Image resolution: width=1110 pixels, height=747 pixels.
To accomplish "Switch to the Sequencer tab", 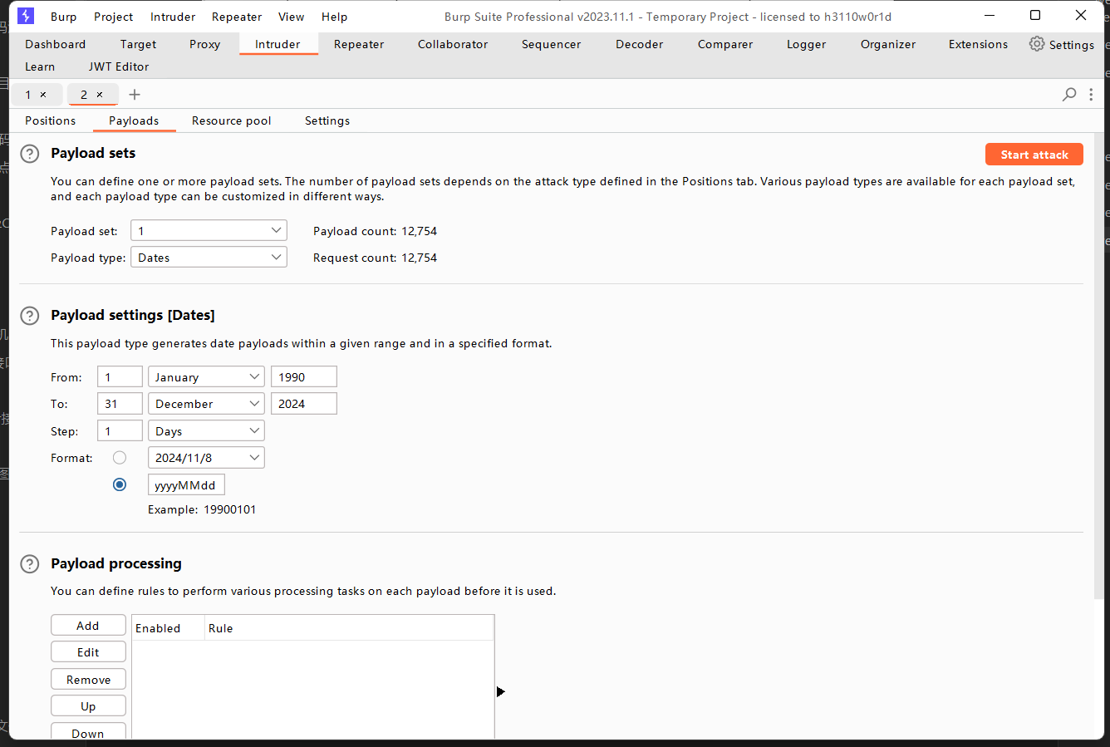I will click(552, 44).
